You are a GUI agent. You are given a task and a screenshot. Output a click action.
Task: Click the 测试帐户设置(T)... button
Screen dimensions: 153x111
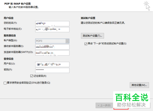coord(92,36)
